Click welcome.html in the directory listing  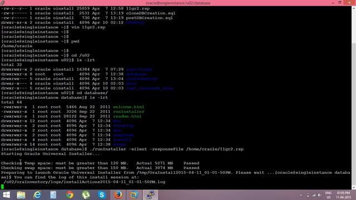click(x=128, y=107)
